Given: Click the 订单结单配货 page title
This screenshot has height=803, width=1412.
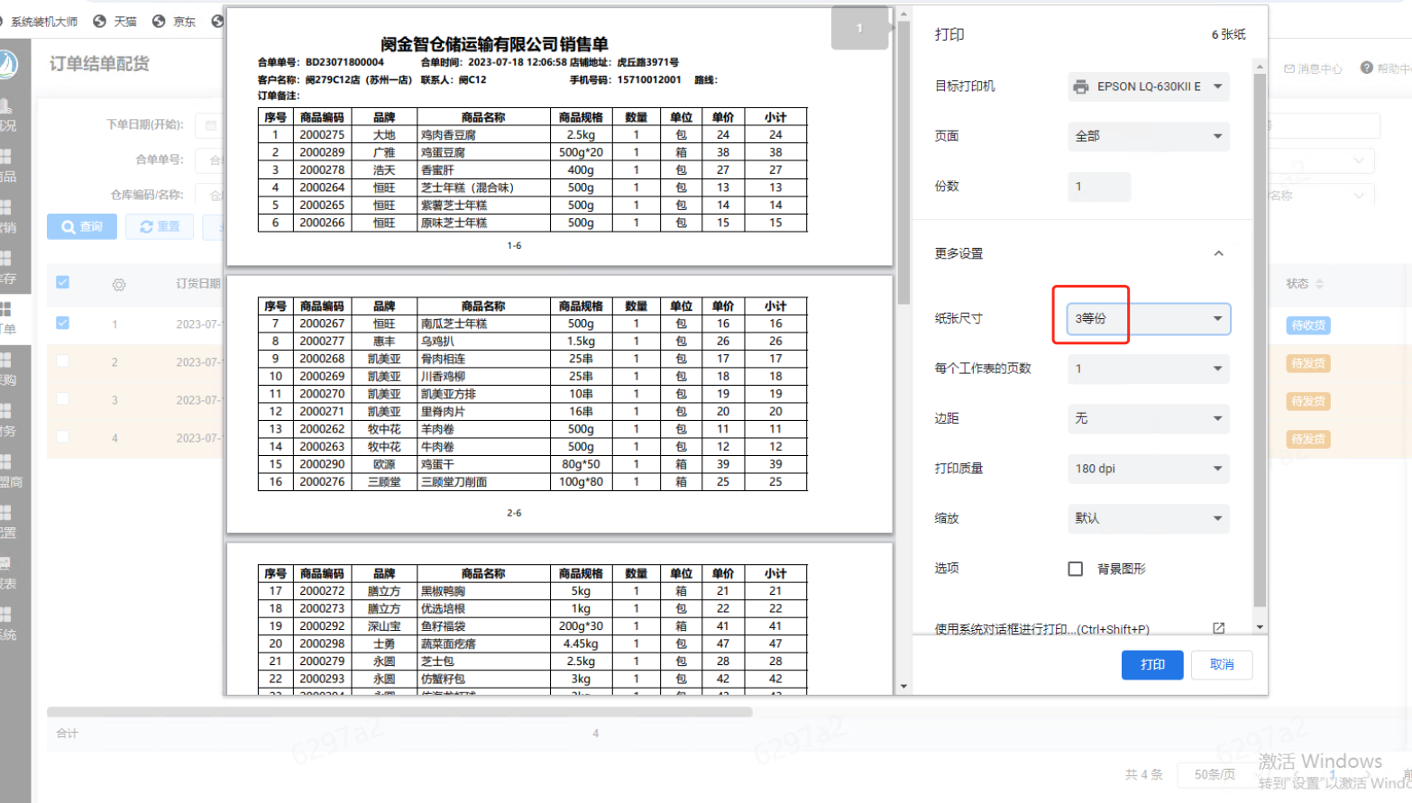Looking at the screenshot, I should [99, 64].
